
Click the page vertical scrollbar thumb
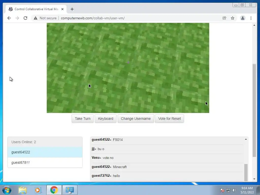(254, 110)
